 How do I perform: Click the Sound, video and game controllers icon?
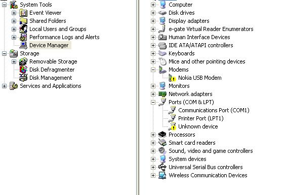coord(162,151)
